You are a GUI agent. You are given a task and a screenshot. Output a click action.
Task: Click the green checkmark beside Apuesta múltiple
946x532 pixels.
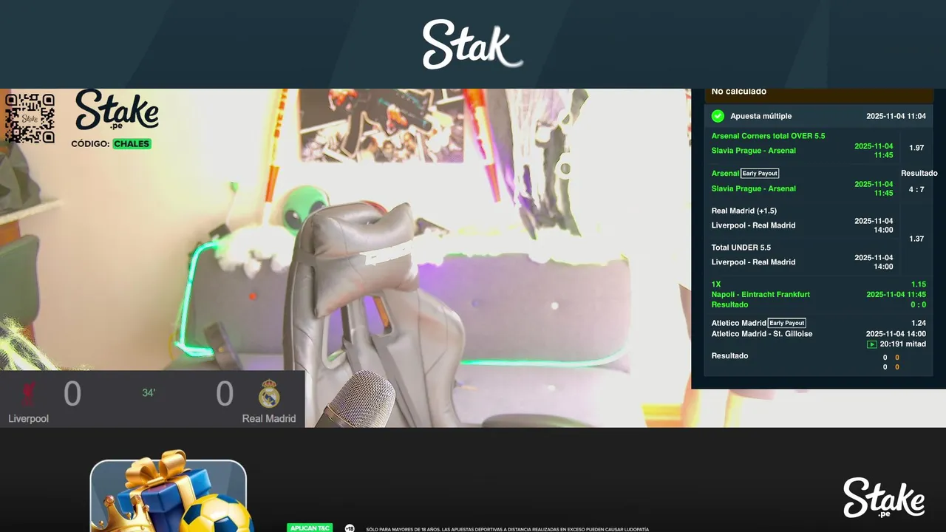[718, 116]
